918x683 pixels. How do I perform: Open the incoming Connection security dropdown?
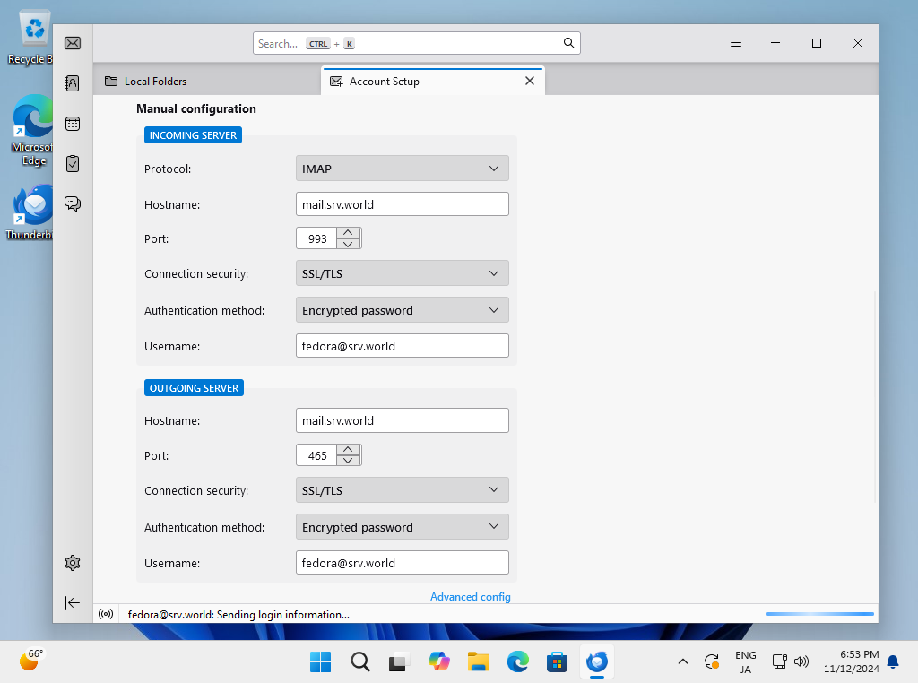402,273
